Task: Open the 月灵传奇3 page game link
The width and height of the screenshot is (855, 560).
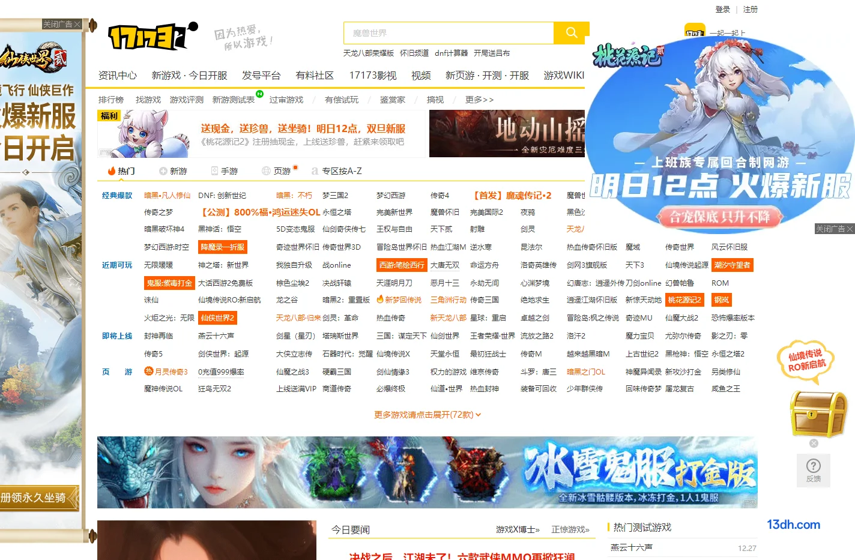Action: [166, 372]
